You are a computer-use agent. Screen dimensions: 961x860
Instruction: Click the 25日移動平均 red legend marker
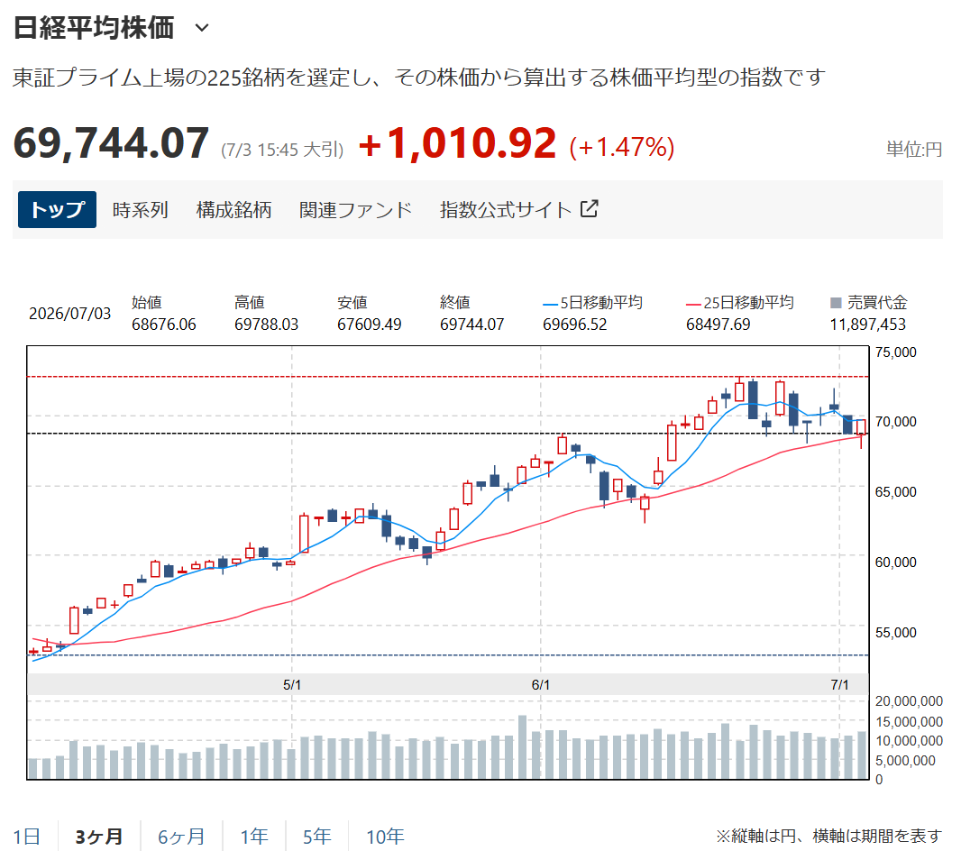(693, 304)
